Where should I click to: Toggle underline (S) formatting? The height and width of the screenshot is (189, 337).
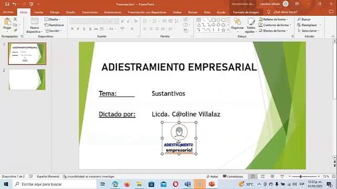(x=84, y=28)
